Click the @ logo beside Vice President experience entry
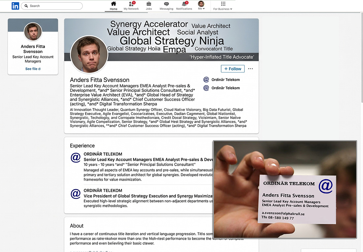This screenshot has height=252, width=363. point(76,194)
